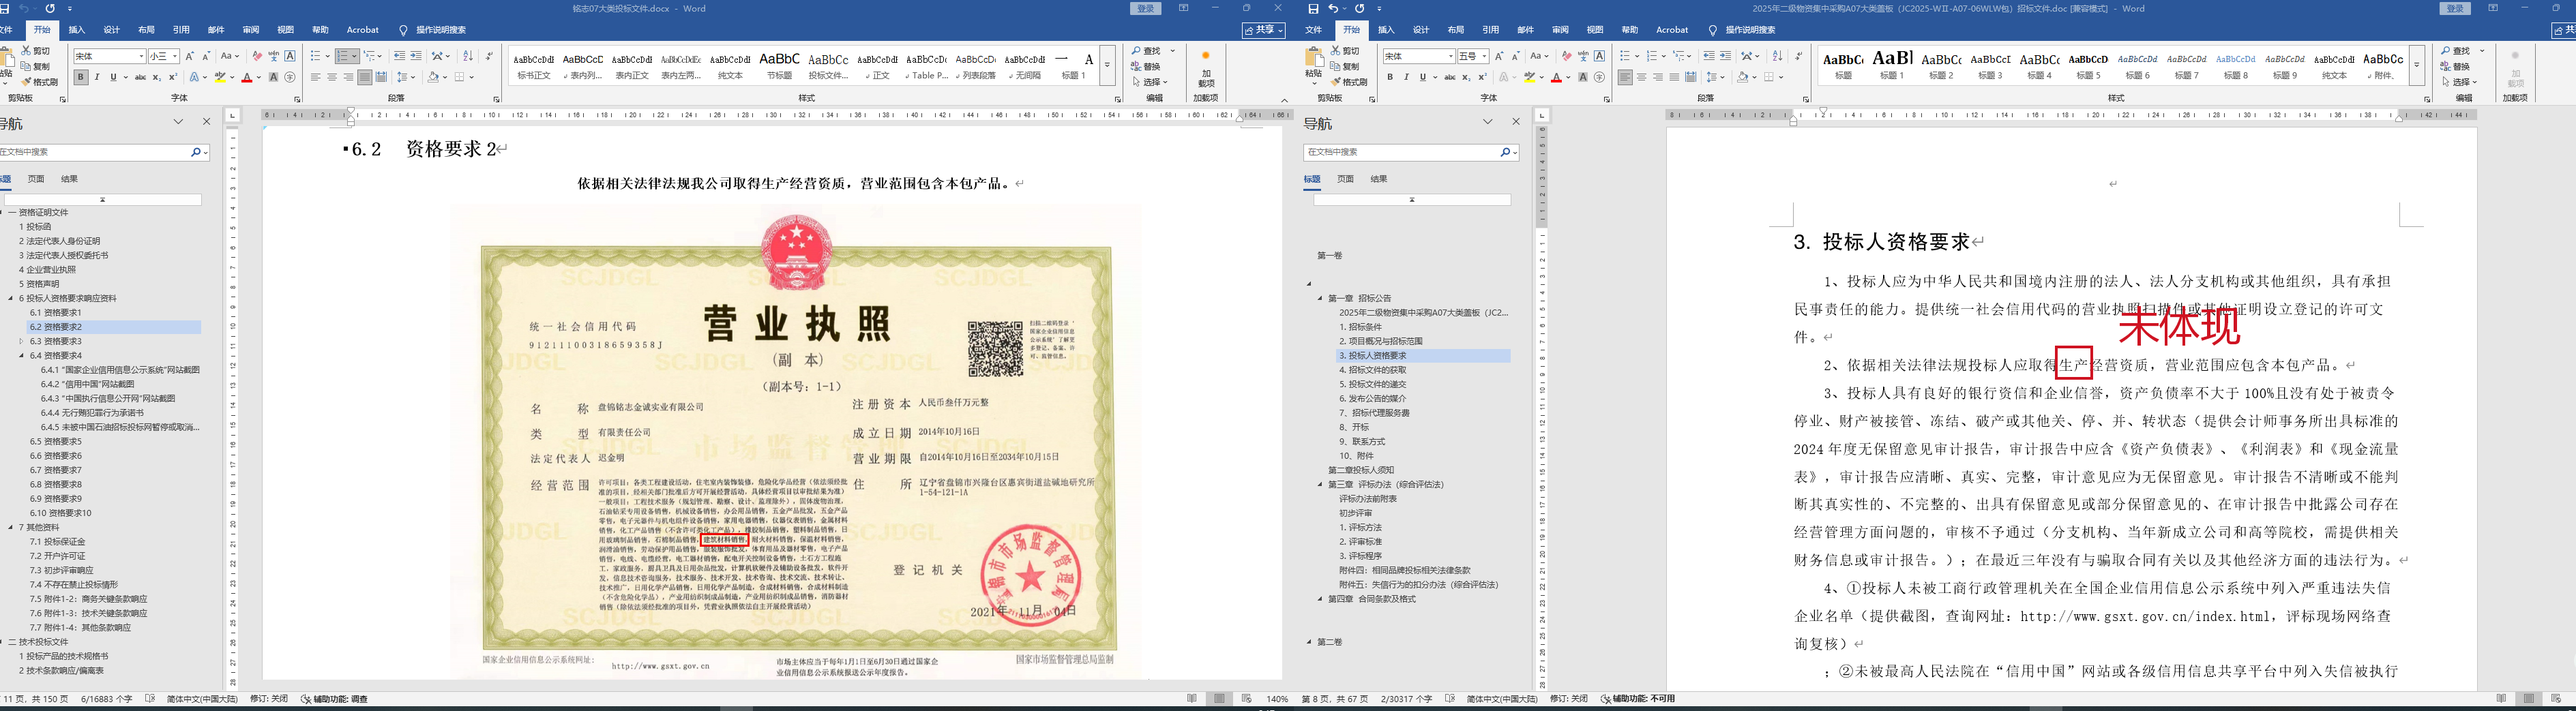Click the subscript icon in 招标文件 window

point(1465,77)
